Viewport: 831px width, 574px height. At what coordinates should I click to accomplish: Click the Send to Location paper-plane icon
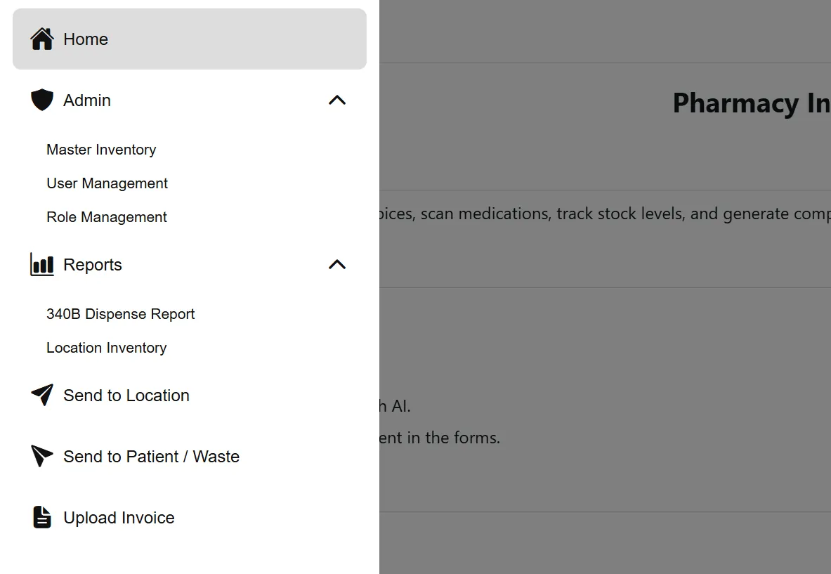pos(42,396)
